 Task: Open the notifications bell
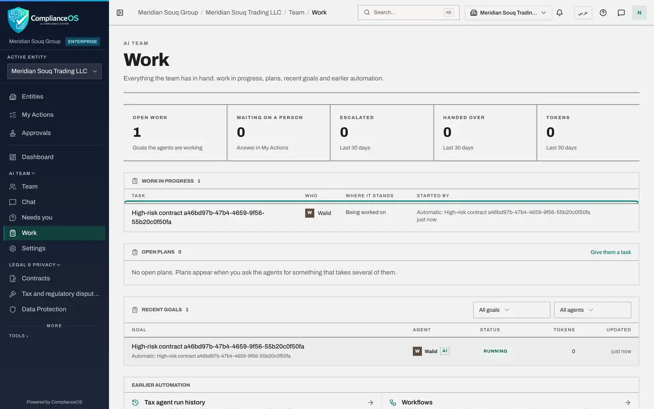[x=559, y=13]
